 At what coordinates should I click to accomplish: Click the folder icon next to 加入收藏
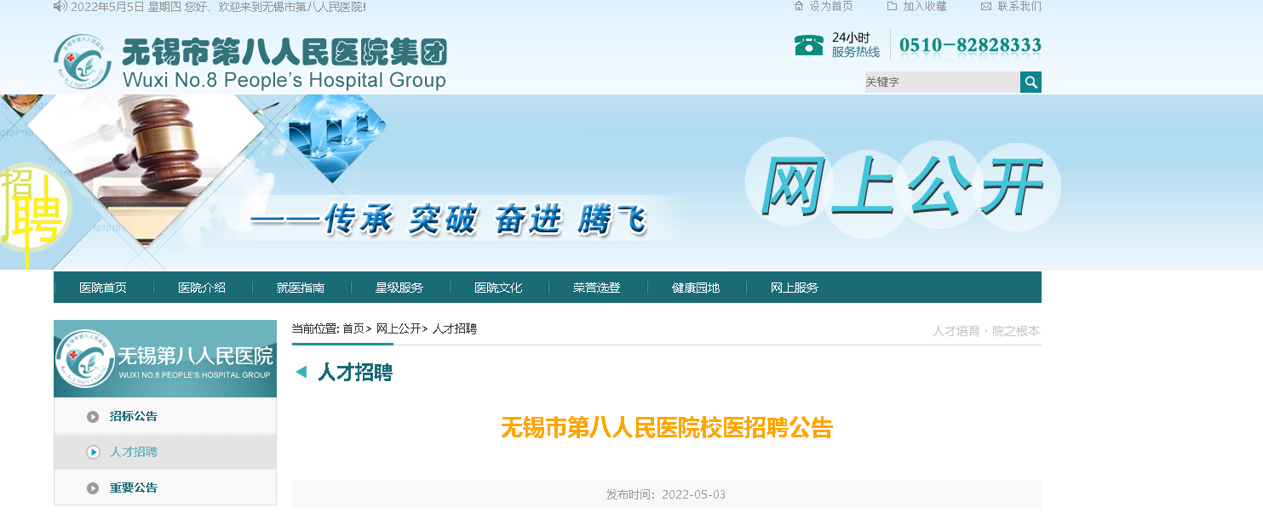click(892, 6)
